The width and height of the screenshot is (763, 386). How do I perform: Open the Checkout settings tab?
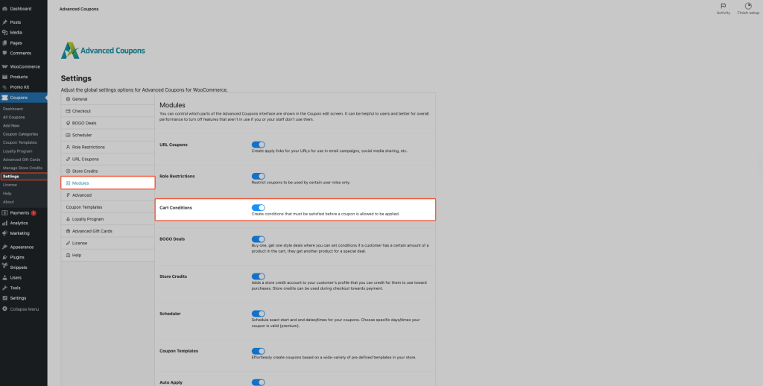[107, 111]
